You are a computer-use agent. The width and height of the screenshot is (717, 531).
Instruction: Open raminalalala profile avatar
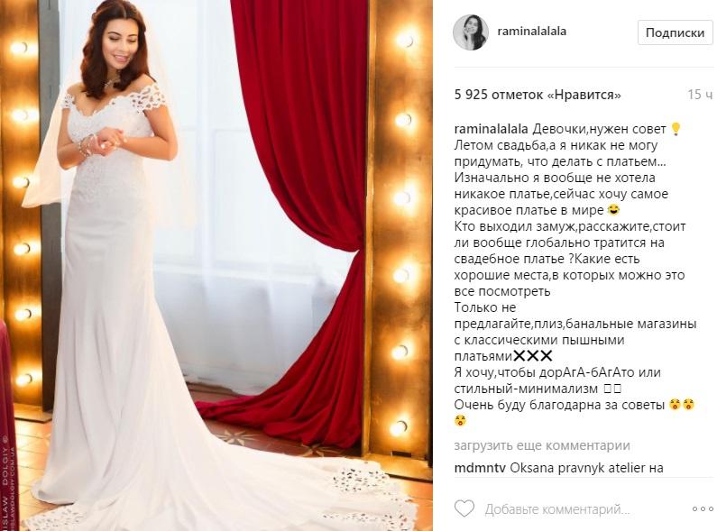(471, 32)
